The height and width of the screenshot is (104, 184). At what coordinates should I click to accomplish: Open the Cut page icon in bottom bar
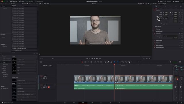click(x=74, y=103)
